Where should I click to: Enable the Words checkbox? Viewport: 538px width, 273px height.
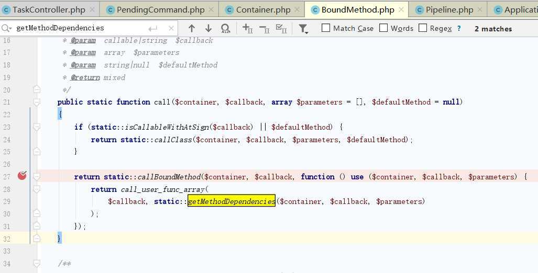[383, 28]
